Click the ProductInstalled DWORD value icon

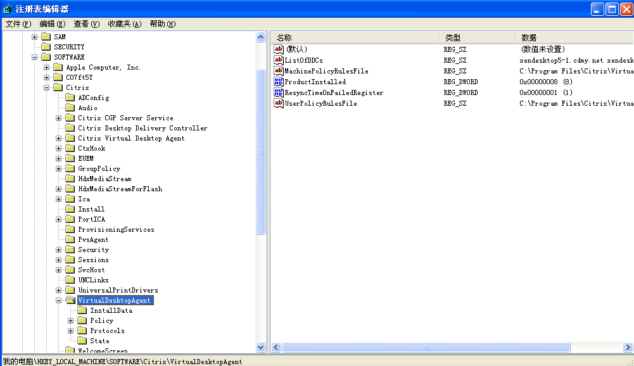coord(278,82)
